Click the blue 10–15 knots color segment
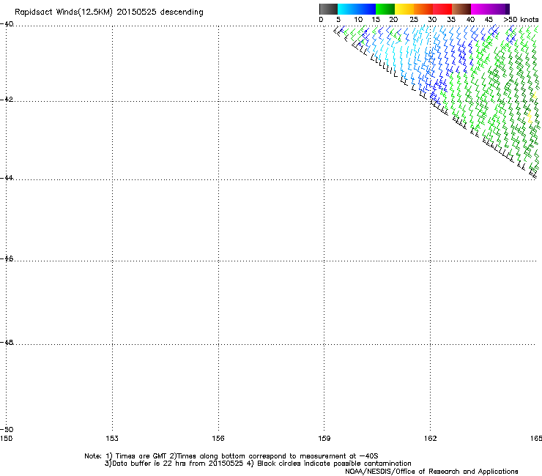This screenshot has width=542, height=476. (366, 9)
